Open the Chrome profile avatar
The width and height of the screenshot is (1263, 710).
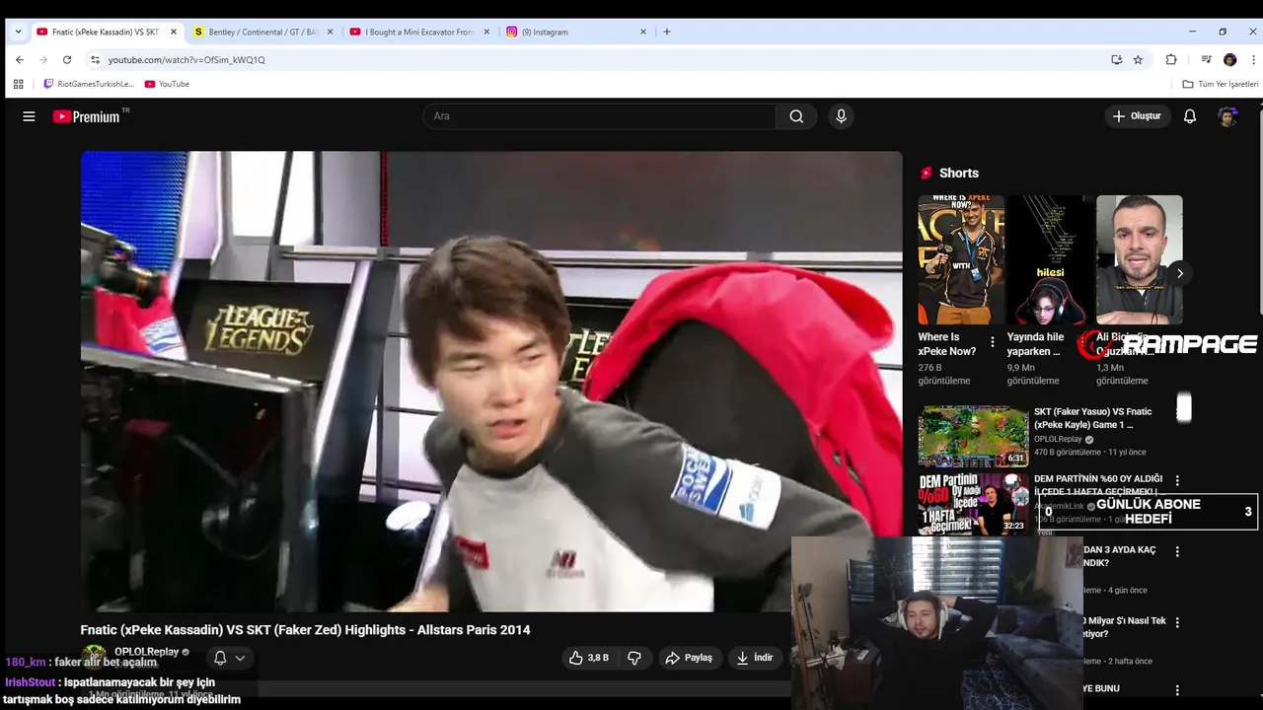click(1229, 59)
